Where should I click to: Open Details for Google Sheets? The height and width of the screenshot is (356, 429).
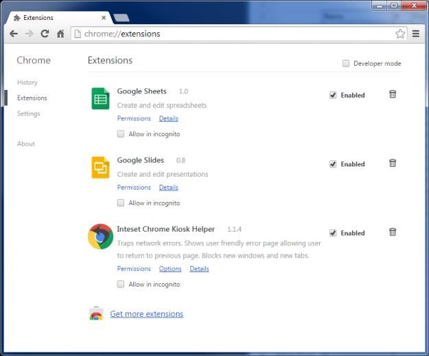click(169, 118)
